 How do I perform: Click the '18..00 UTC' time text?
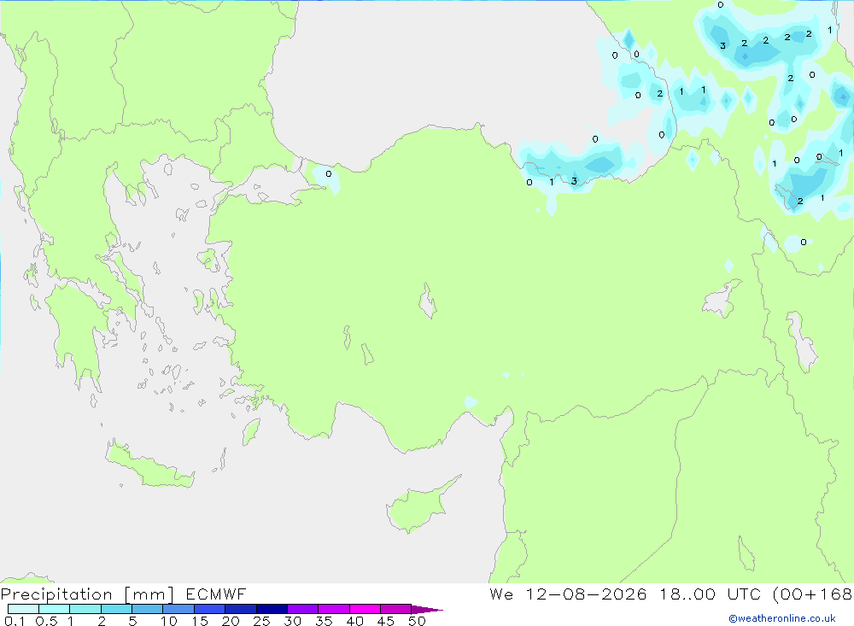click(711, 594)
